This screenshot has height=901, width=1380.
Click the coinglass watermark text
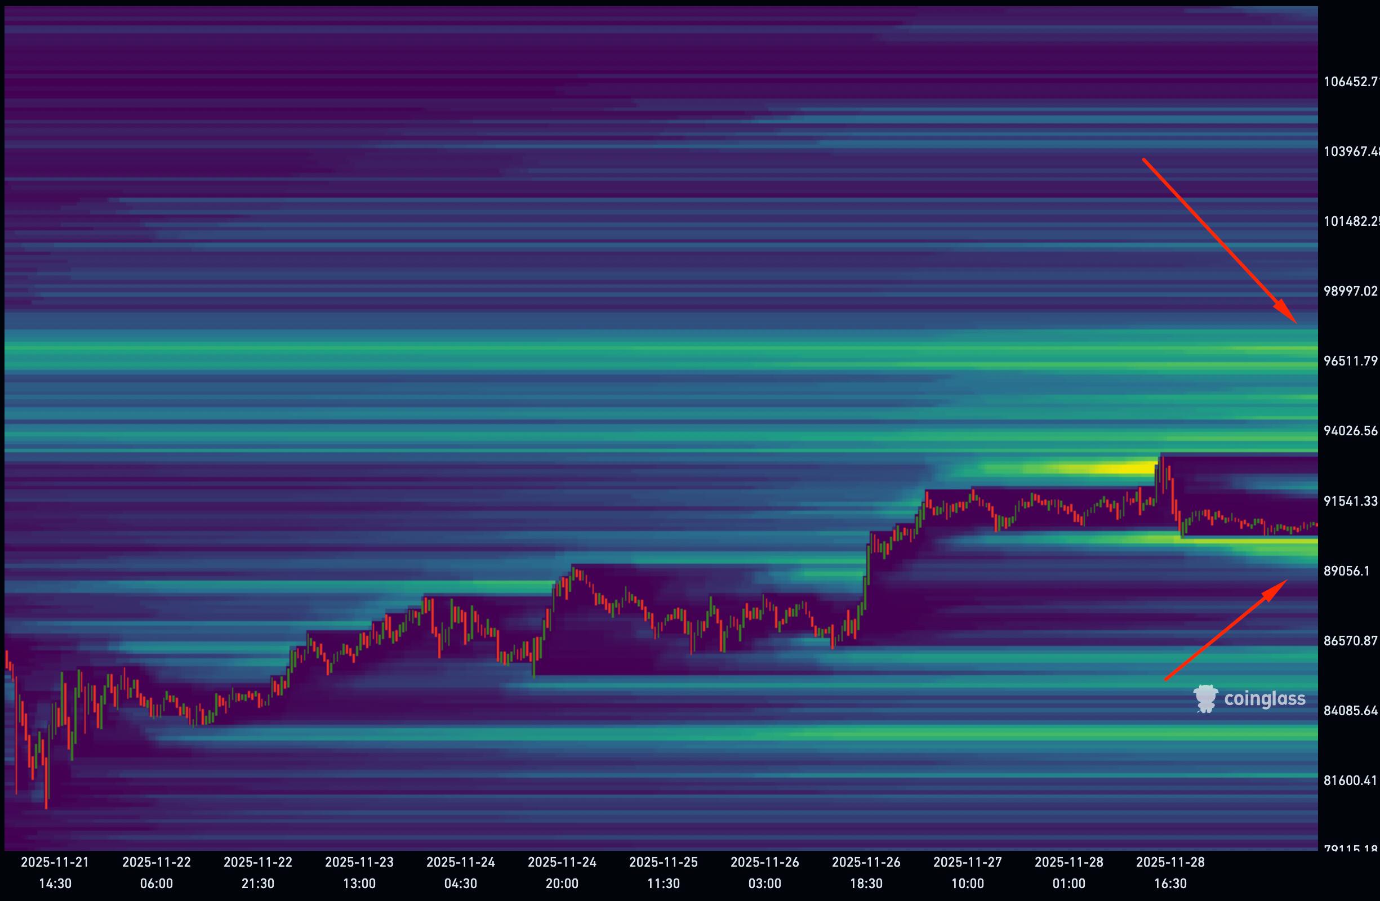(x=1264, y=699)
